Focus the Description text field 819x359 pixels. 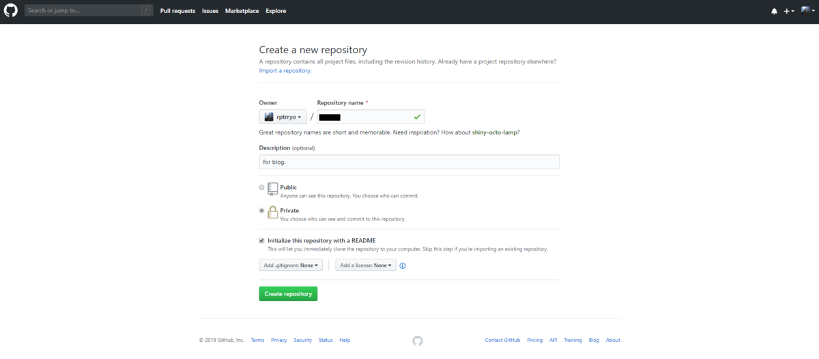tap(409, 162)
